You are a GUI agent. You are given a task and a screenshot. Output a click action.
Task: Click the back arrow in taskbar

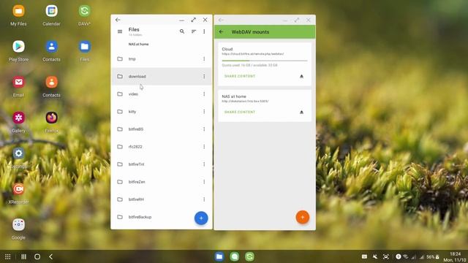pos(50,256)
